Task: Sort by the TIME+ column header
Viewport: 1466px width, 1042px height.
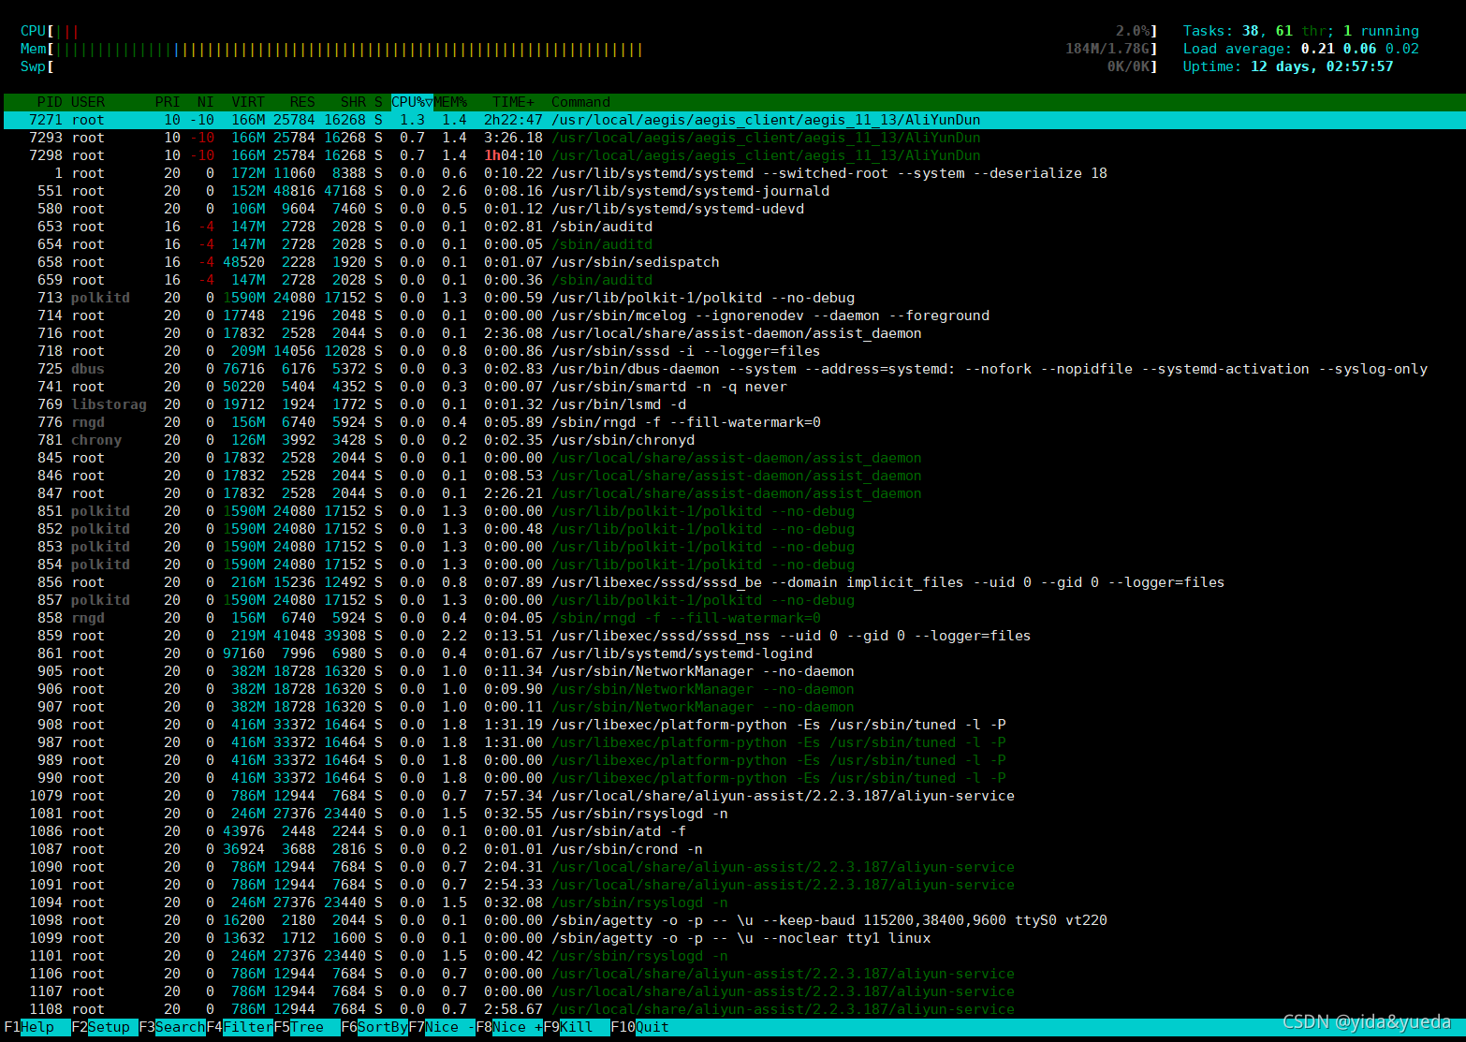Action: (513, 102)
